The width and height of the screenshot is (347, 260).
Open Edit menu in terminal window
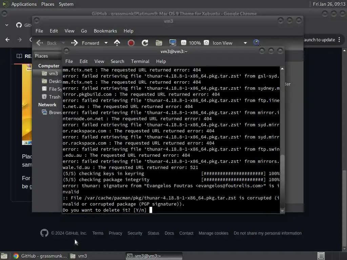tap(84, 62)
